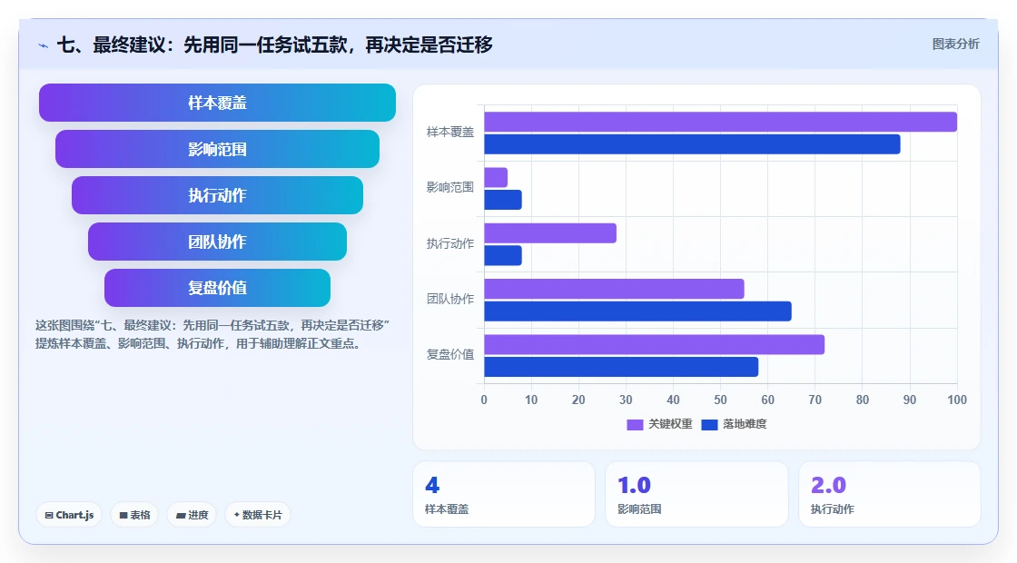This screenshot has width=1017, height=563.
Task: Click the blue 执行动作 chart bar
Action: 503,255
